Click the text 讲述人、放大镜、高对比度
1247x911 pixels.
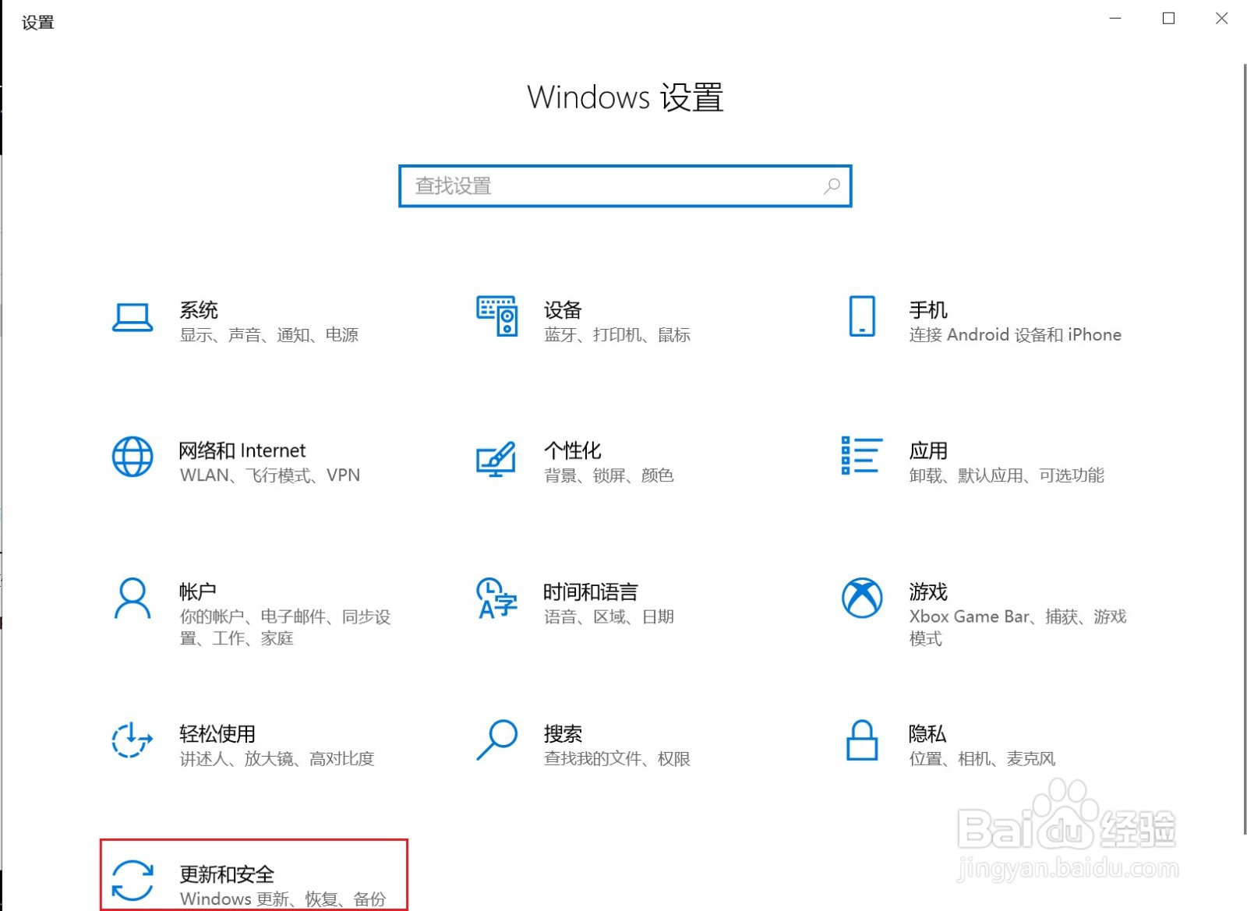(277, 758)
